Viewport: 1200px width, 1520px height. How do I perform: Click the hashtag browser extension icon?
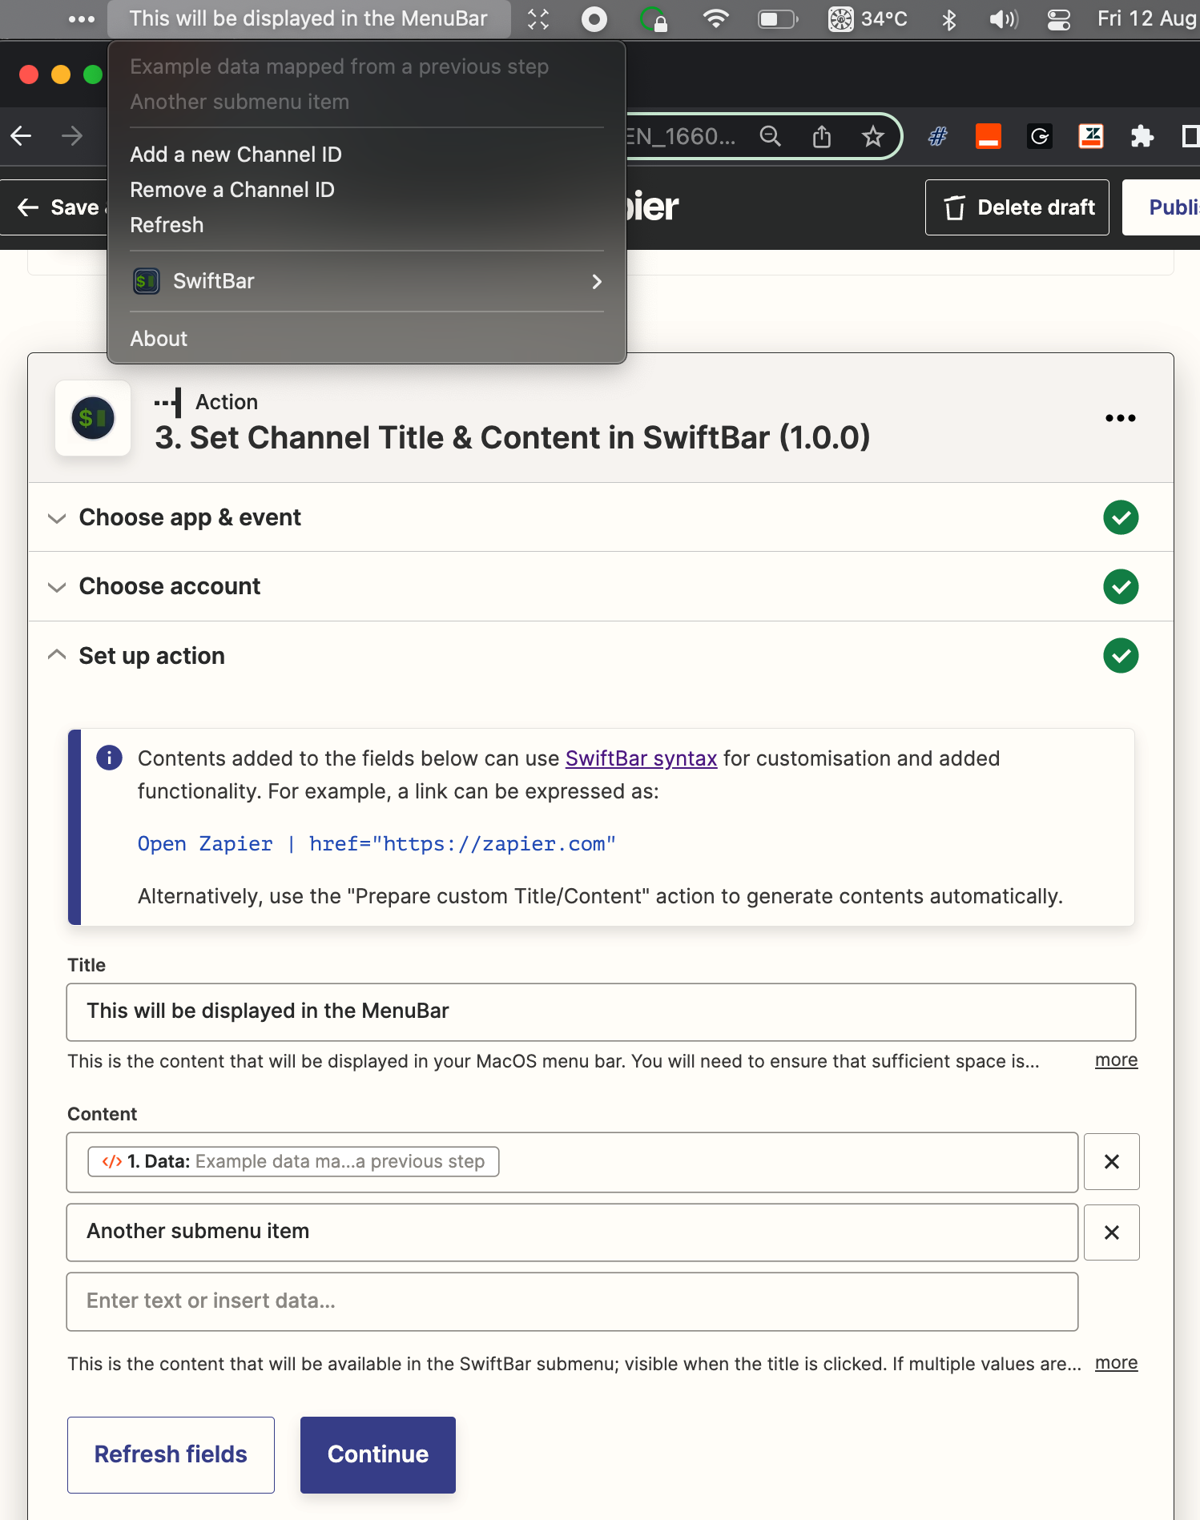point(937,136)
